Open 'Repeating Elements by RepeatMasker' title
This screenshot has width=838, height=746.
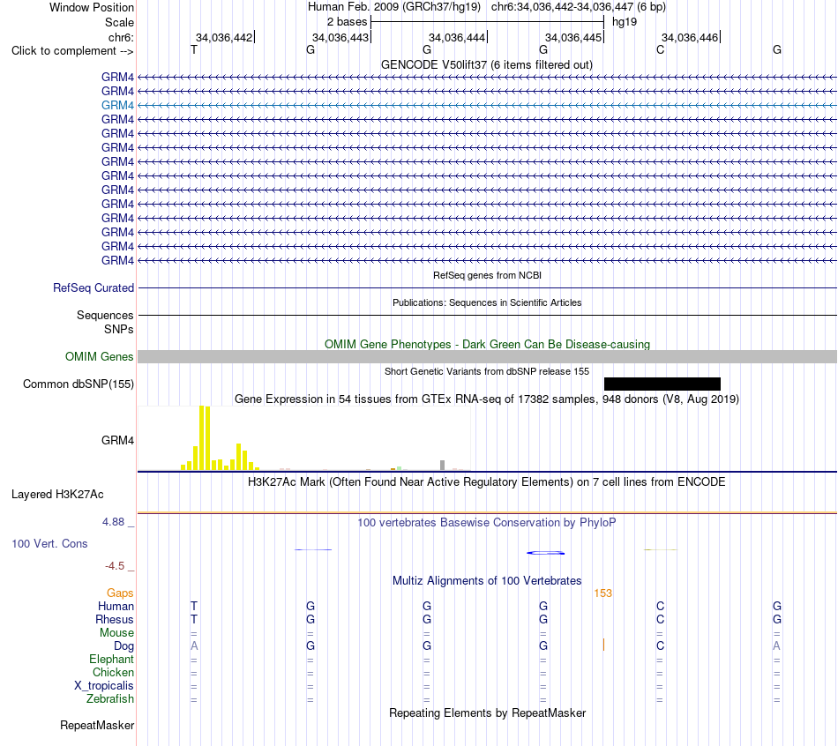coord(487,712)
